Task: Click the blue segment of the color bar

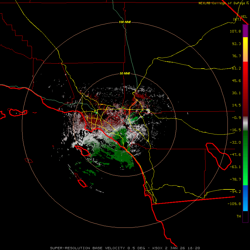Action: coord(245,198)
